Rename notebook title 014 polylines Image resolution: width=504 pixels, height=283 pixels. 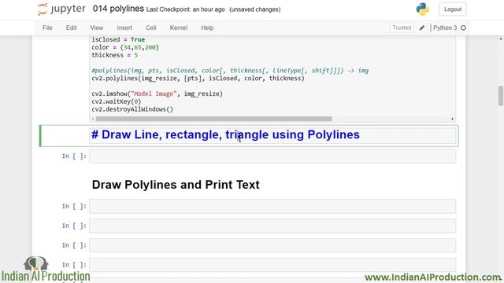tap(118, 9)
